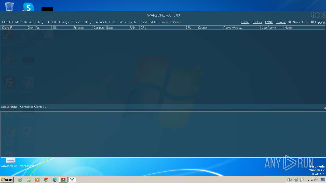Open the Mass Execute menu
Image resolution: width=326 pixels, height=183 pixels.
click(128, 22)
